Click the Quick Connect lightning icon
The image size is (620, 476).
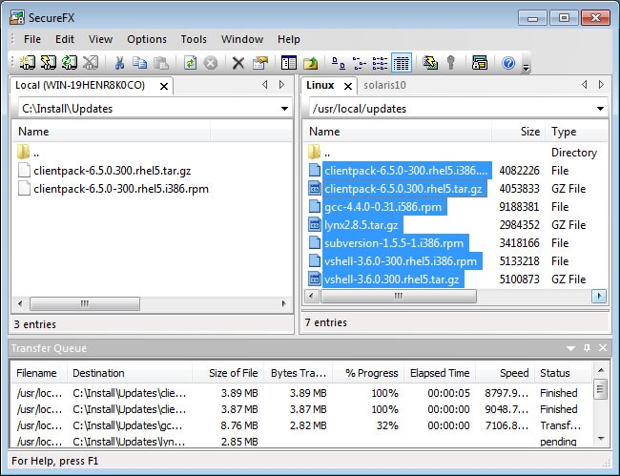point(49,62)
